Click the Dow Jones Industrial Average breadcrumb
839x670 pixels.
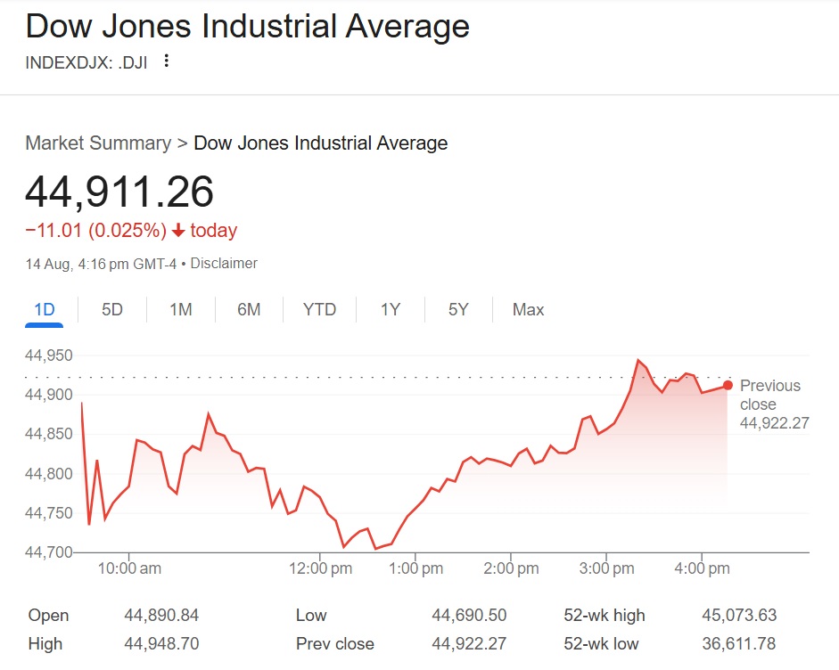pos(320,143)
